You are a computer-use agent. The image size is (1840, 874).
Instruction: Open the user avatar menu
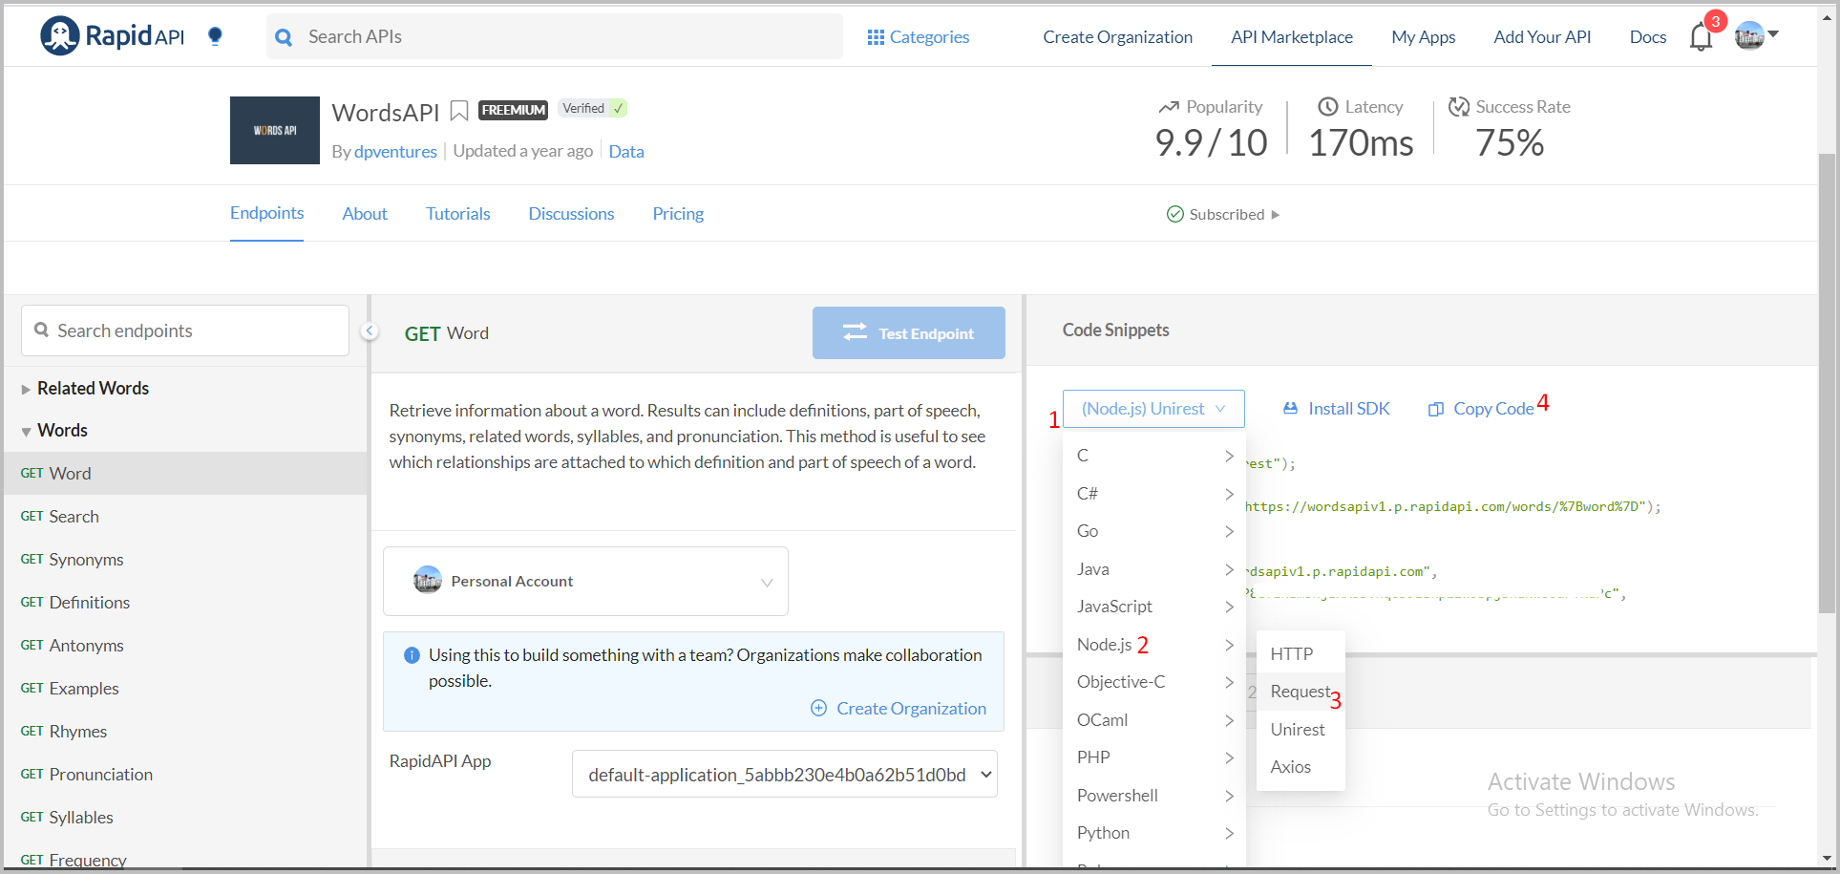click(1756, 36)
